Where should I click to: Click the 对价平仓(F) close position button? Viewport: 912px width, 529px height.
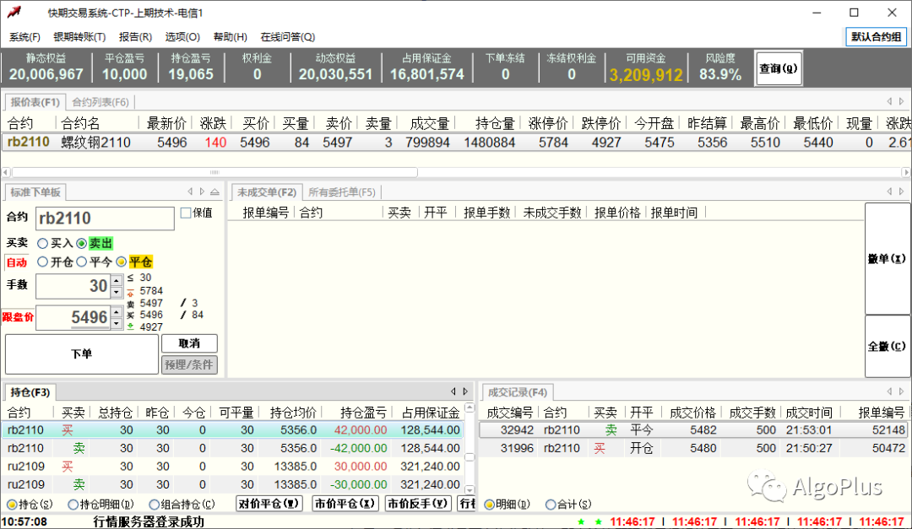(270, 504)
